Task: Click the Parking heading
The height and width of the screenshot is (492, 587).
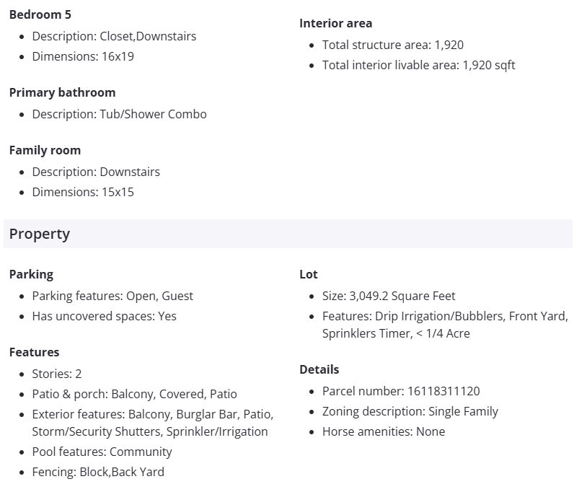Action: [31, 274]
